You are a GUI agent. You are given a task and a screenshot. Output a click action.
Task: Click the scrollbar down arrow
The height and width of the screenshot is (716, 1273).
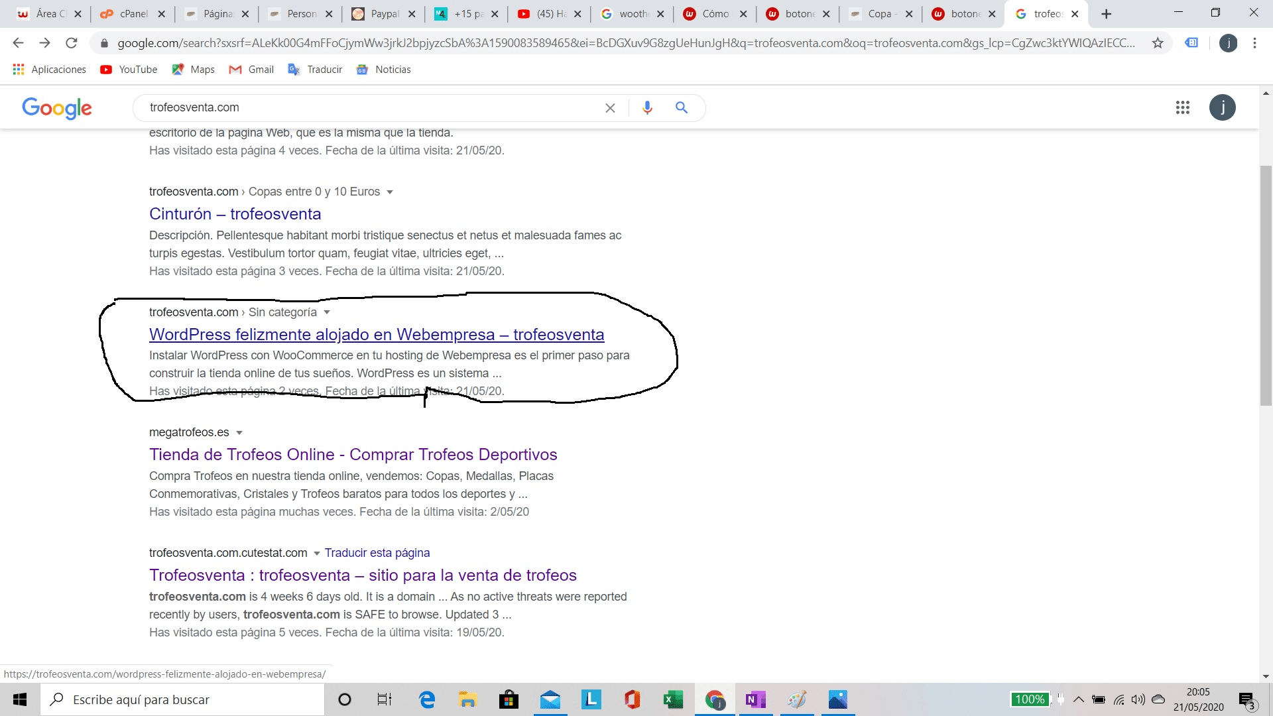(1266, 676)
